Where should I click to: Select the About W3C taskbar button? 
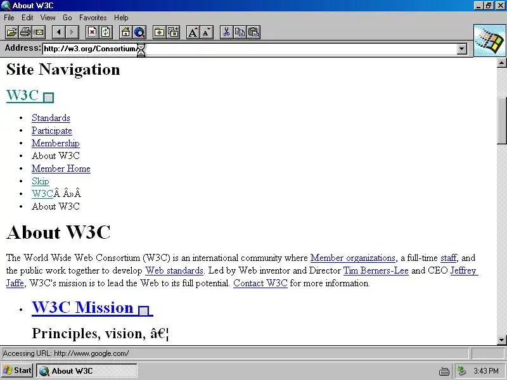pos(86,371)
